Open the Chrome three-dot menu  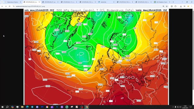[192, 6]
